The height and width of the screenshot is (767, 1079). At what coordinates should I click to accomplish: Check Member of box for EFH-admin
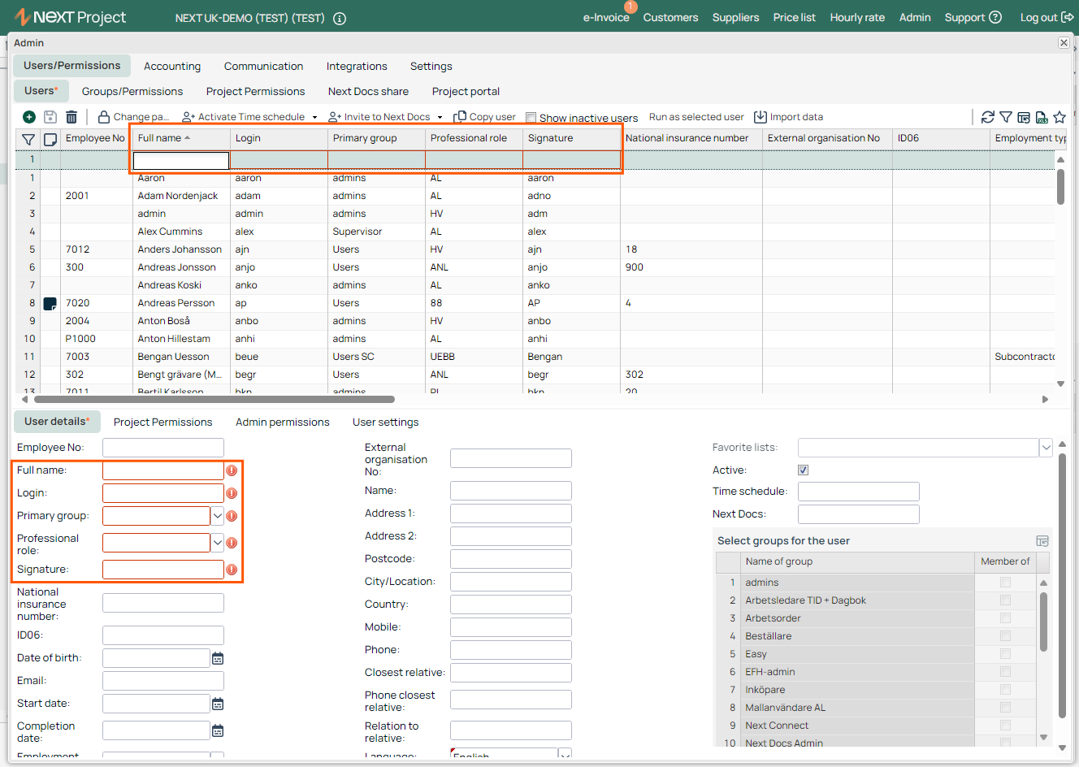[x=1005, y=672]
